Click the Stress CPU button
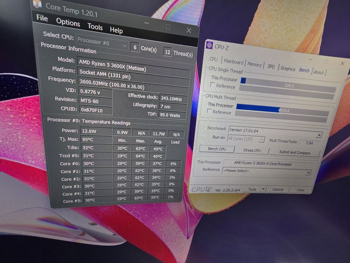 pyautogui.click(x=252, y=151)
